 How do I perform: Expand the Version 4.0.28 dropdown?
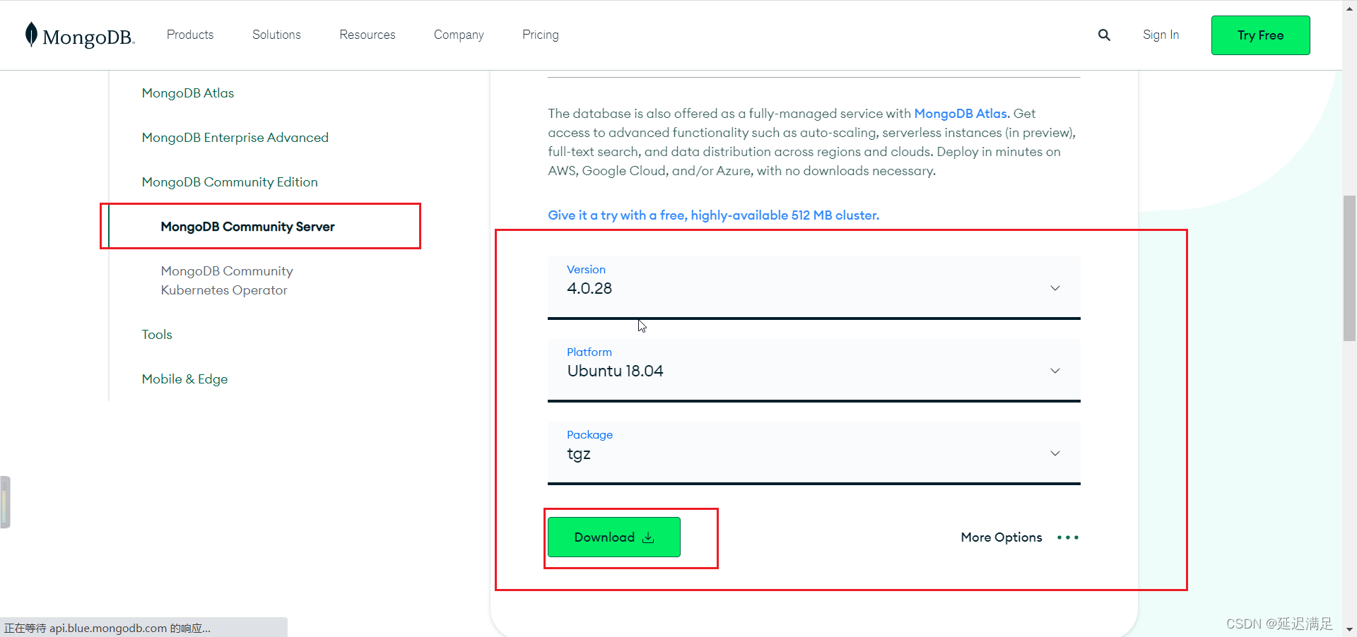coord(813,288)
